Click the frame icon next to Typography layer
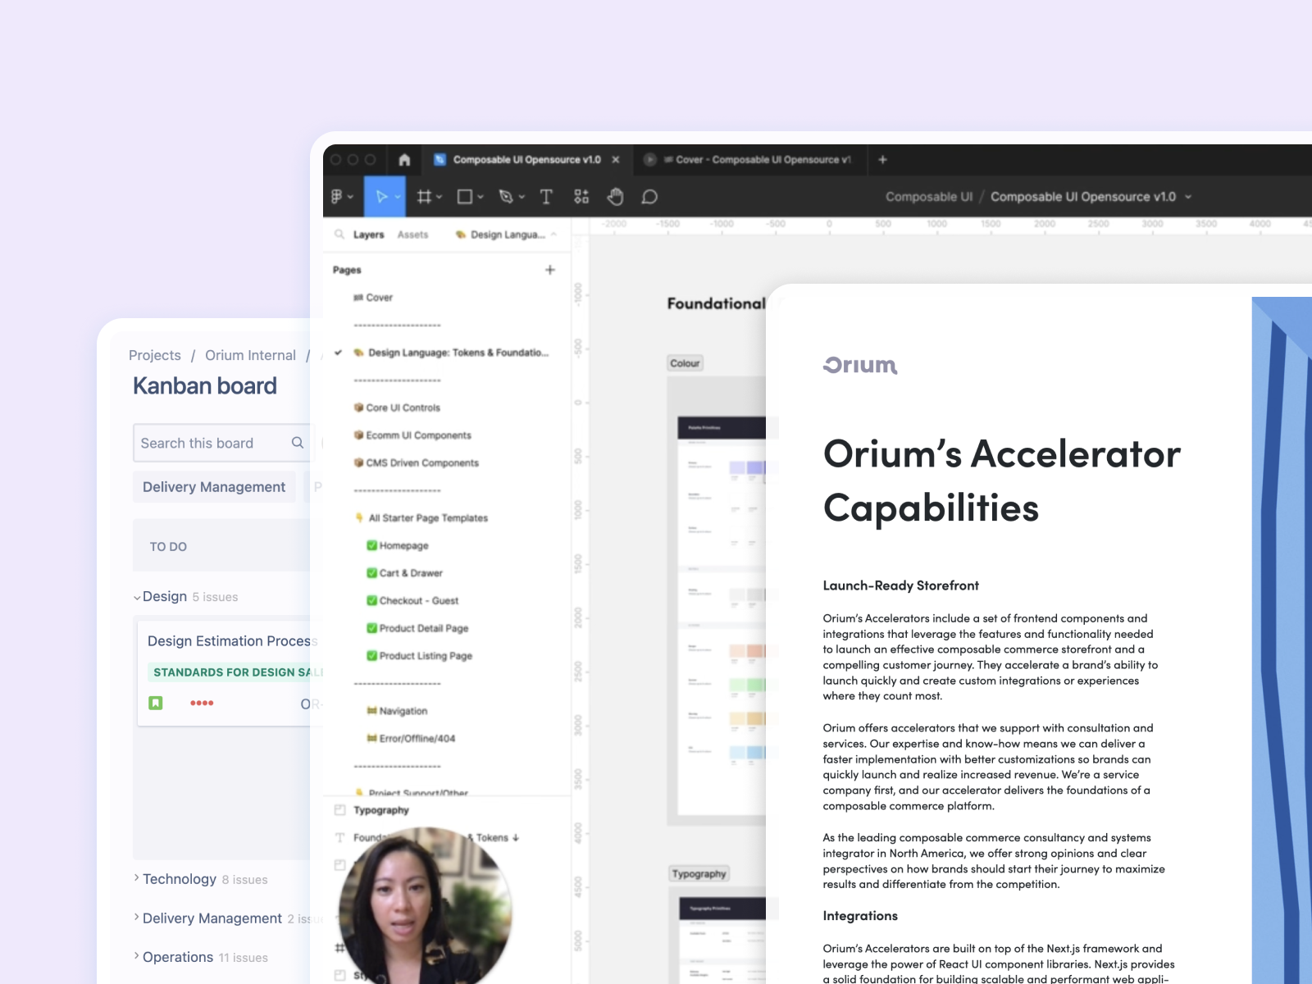Viewport: 1312px width, 984px height. pos(339,810)
